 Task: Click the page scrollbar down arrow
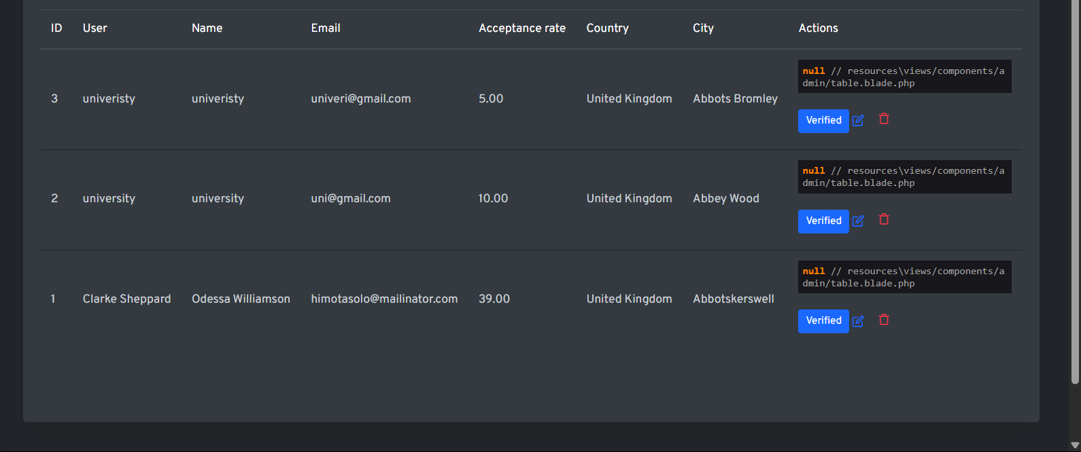click(x=1075, y=445)
